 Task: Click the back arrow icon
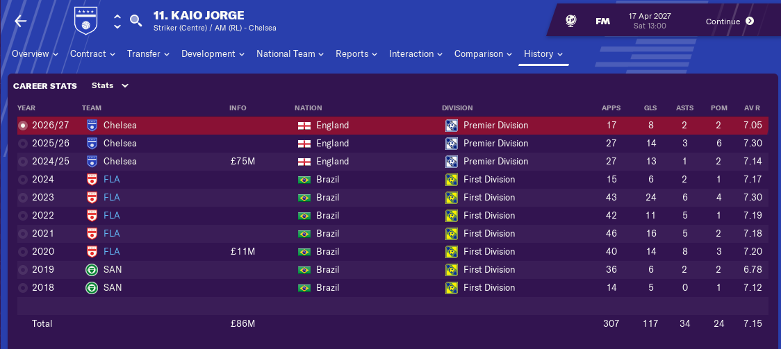[21, 21]
